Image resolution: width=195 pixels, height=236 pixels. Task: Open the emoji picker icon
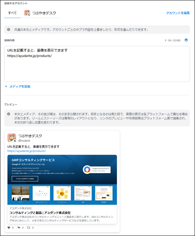(x=186, y=40)
